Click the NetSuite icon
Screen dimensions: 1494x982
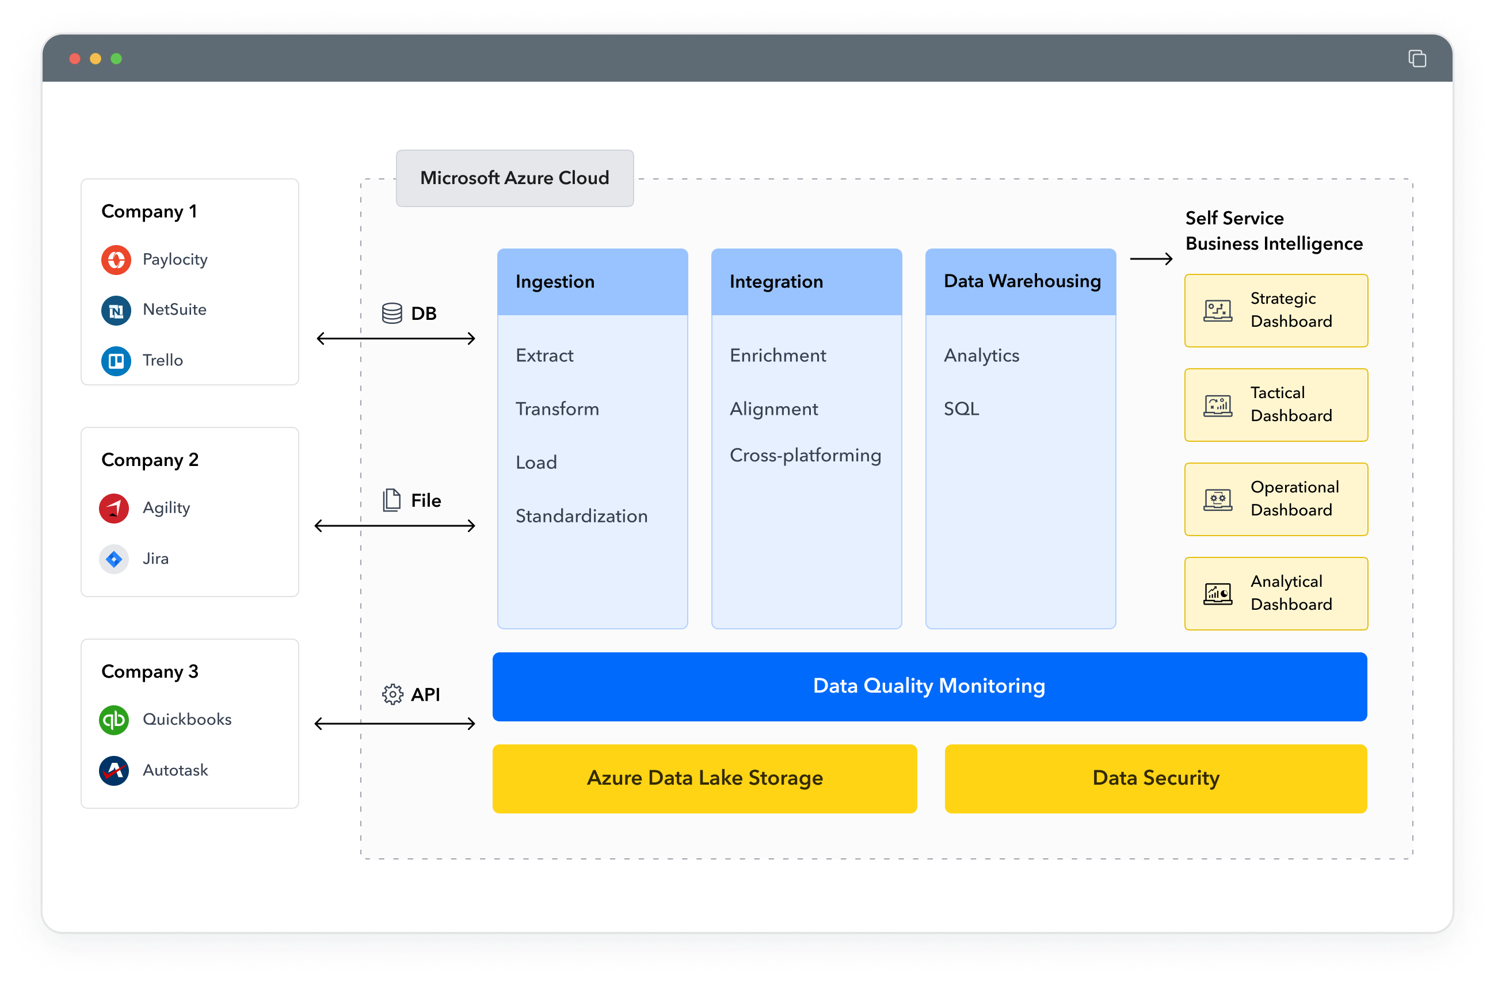click(116, 310)
